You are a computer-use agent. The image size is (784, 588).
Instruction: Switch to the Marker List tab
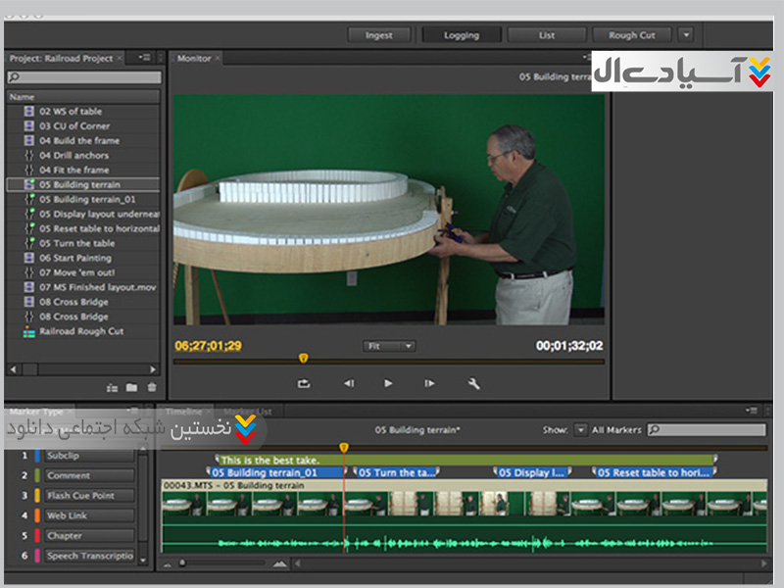tap(249, 412)
